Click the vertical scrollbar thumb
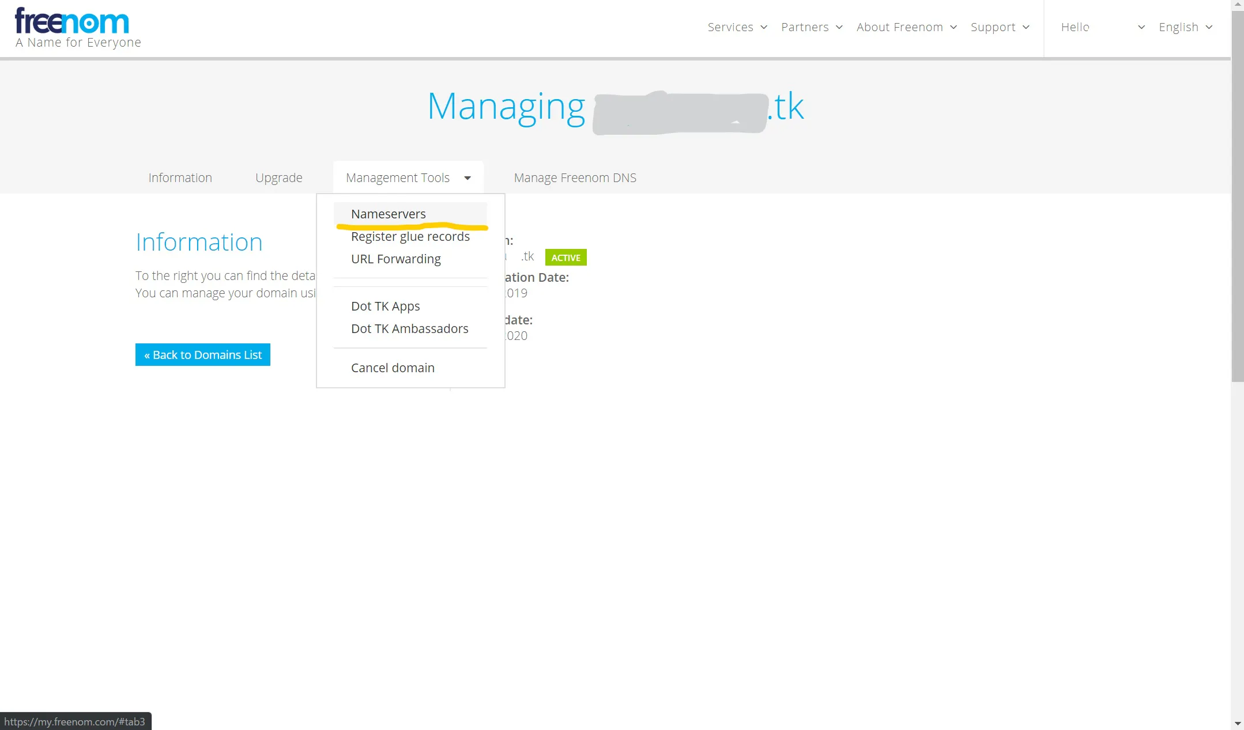Viewport: 1244px width, 730px height. pyautogui.click(x=1237, y=196)
